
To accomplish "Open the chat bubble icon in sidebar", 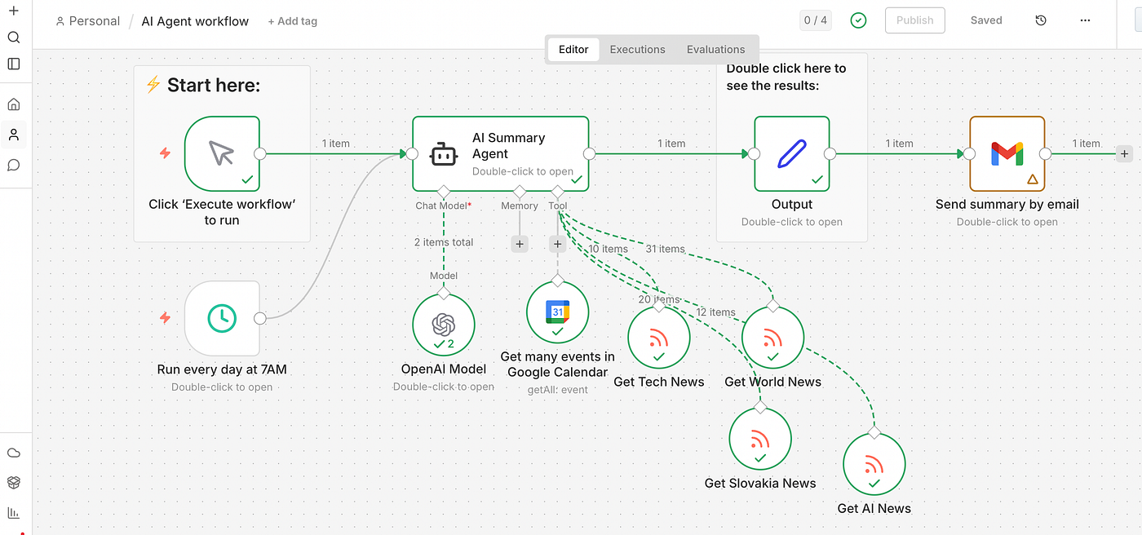I will (x=13, y=165).
